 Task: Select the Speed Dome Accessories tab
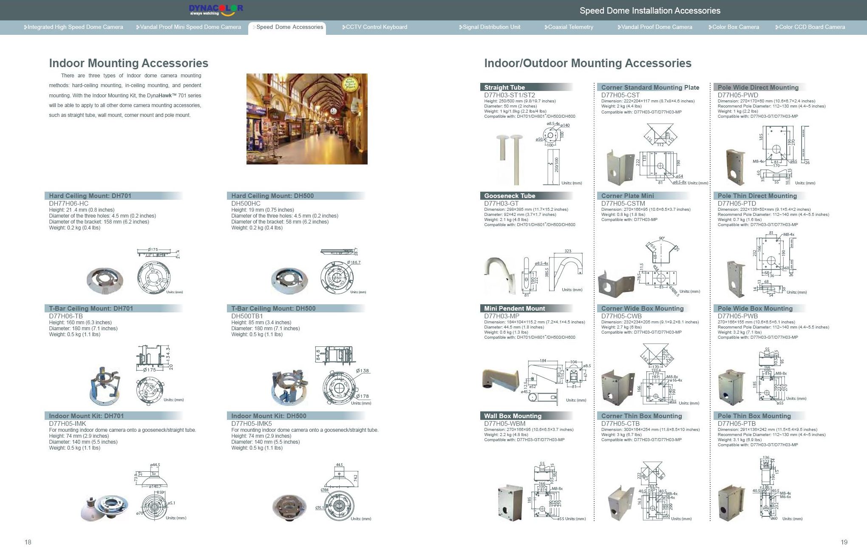click(x=287, y=28)
